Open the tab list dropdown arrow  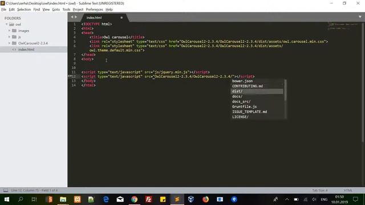point(360,17)
